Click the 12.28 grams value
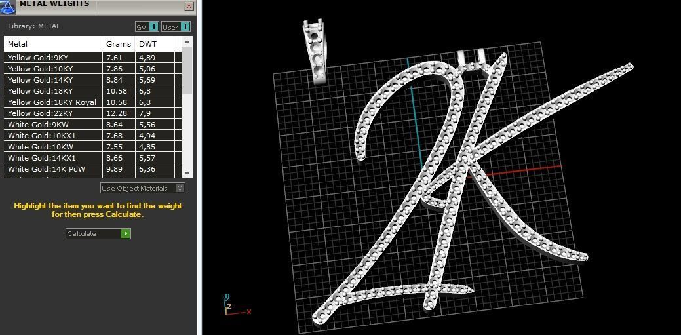The height and width of the screenshot is (335, 681). tap(116, 113)
